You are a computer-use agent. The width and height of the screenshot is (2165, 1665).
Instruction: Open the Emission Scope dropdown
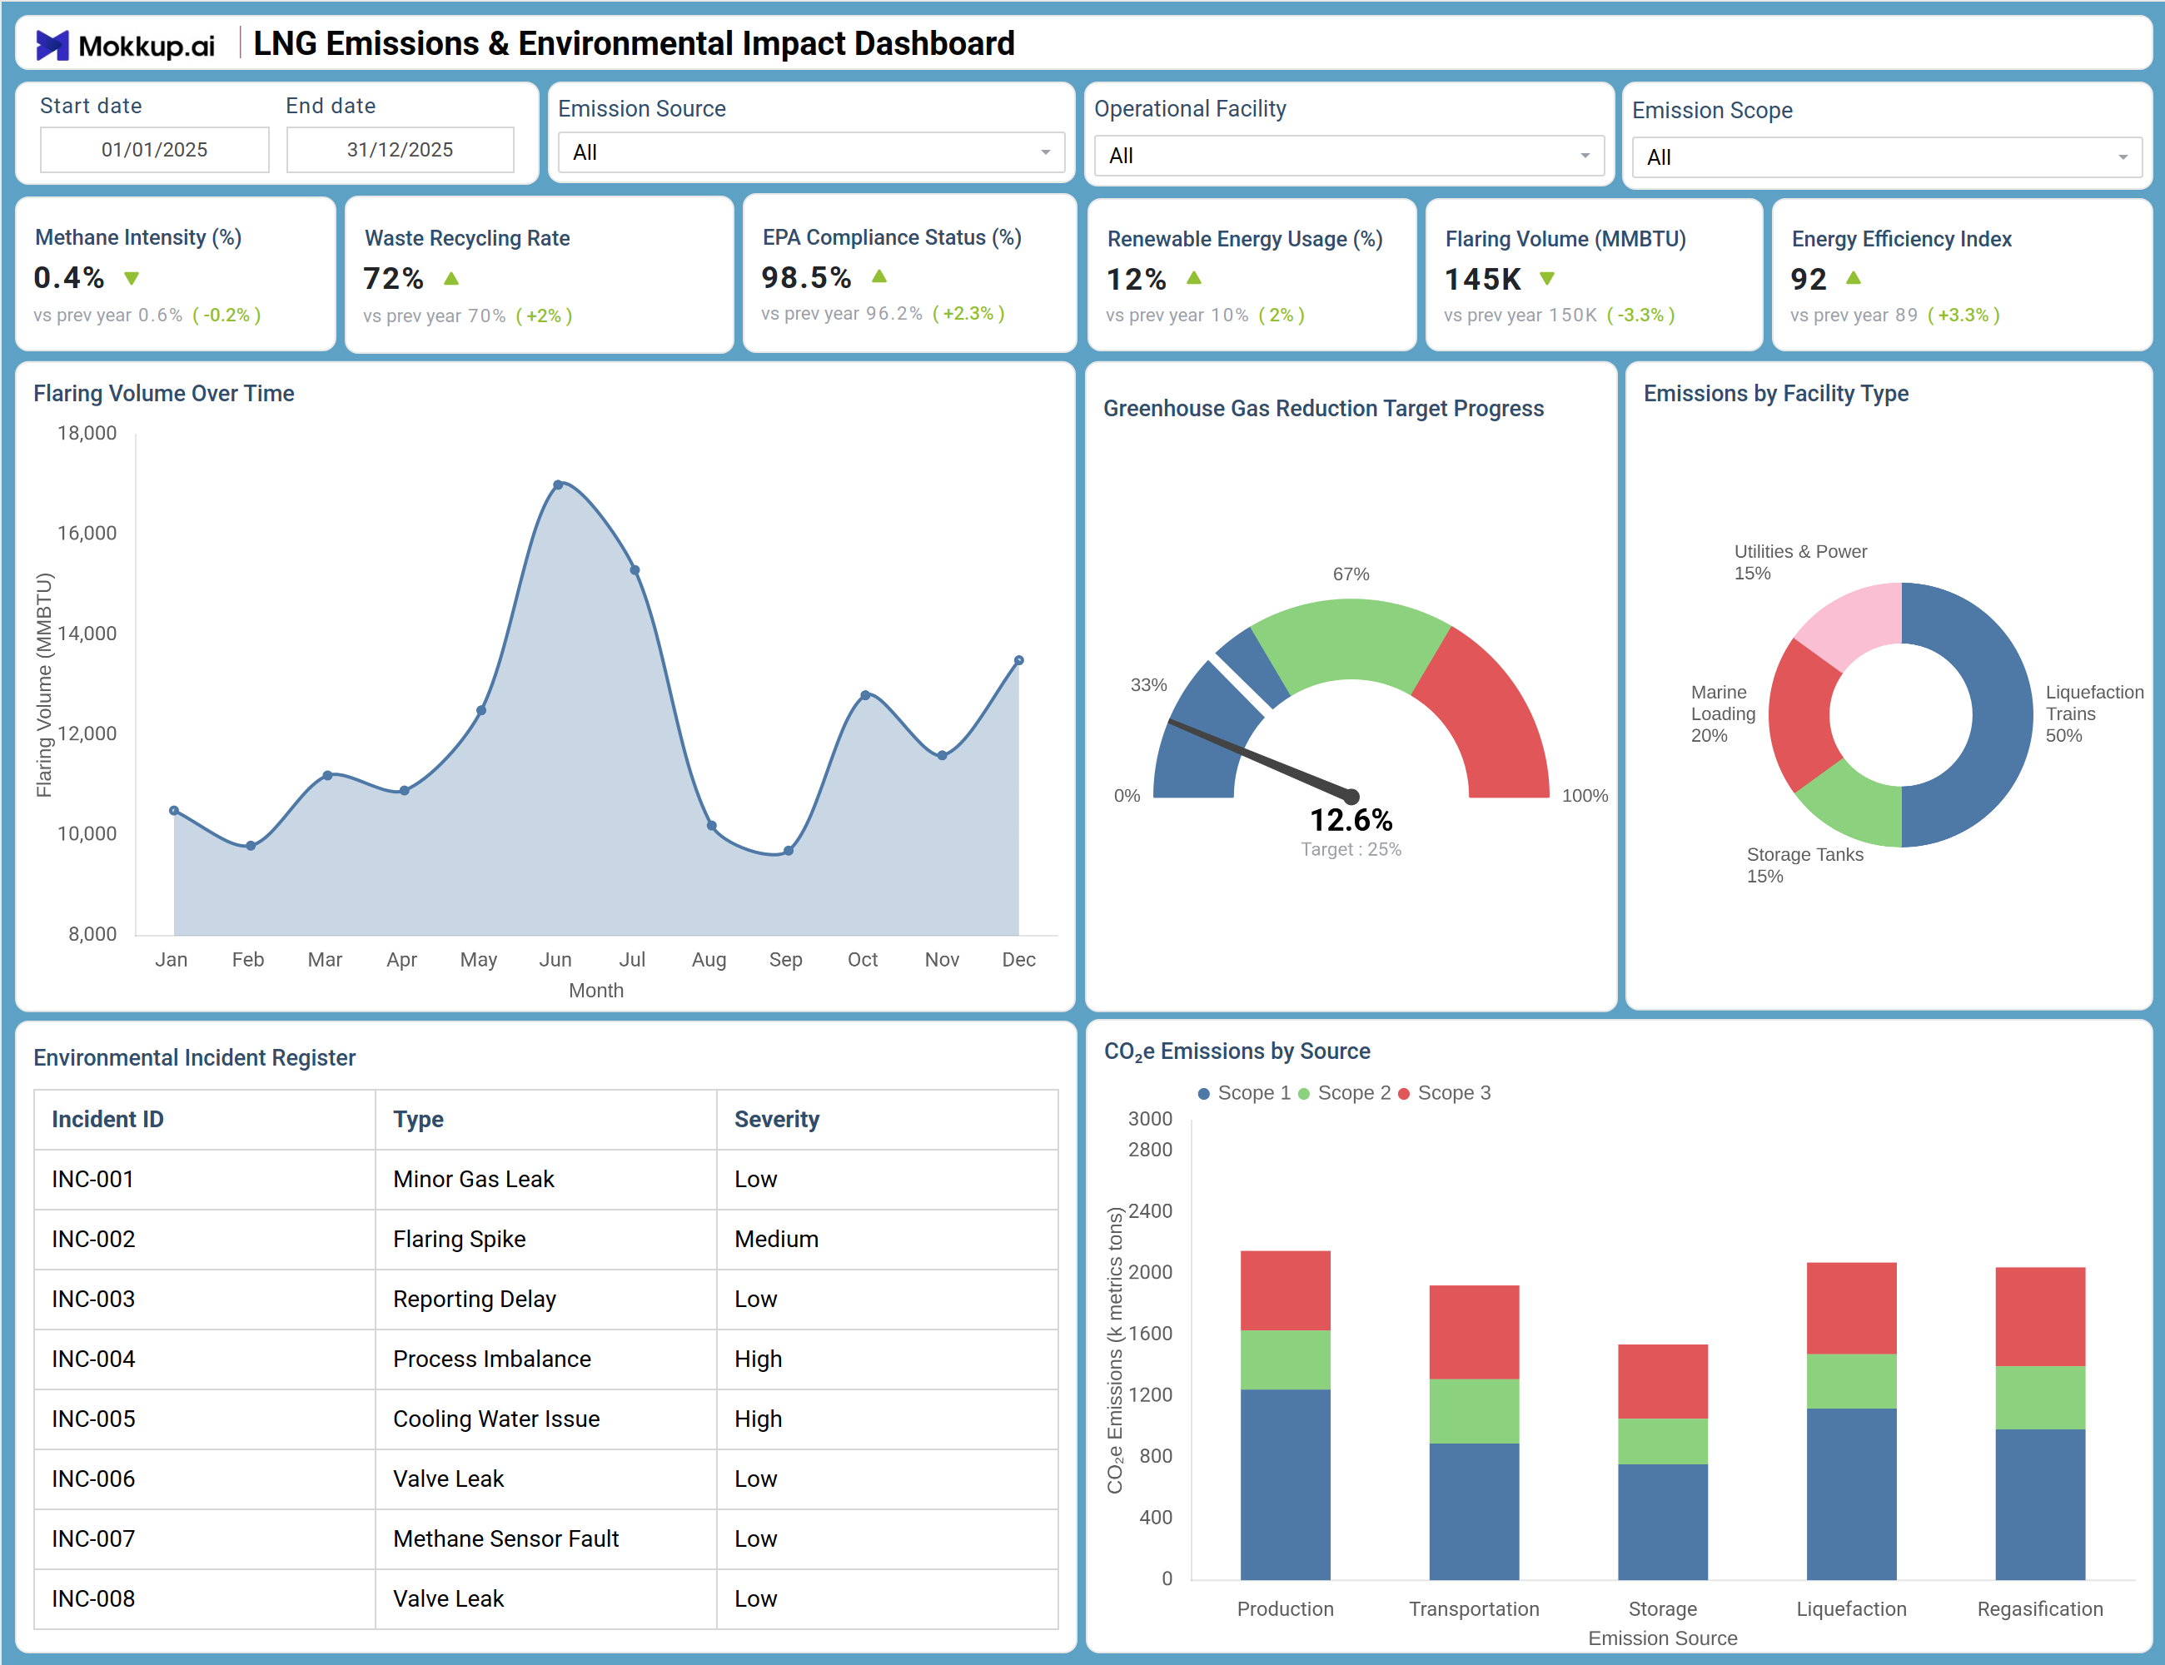[x=1886, y=157]
